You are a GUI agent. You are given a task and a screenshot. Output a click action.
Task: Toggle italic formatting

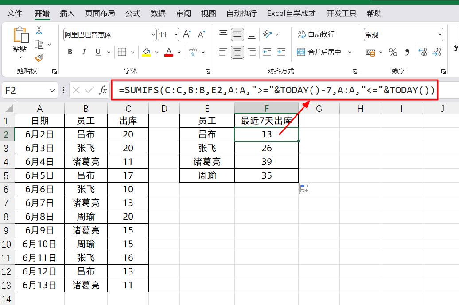pos(84,52)
